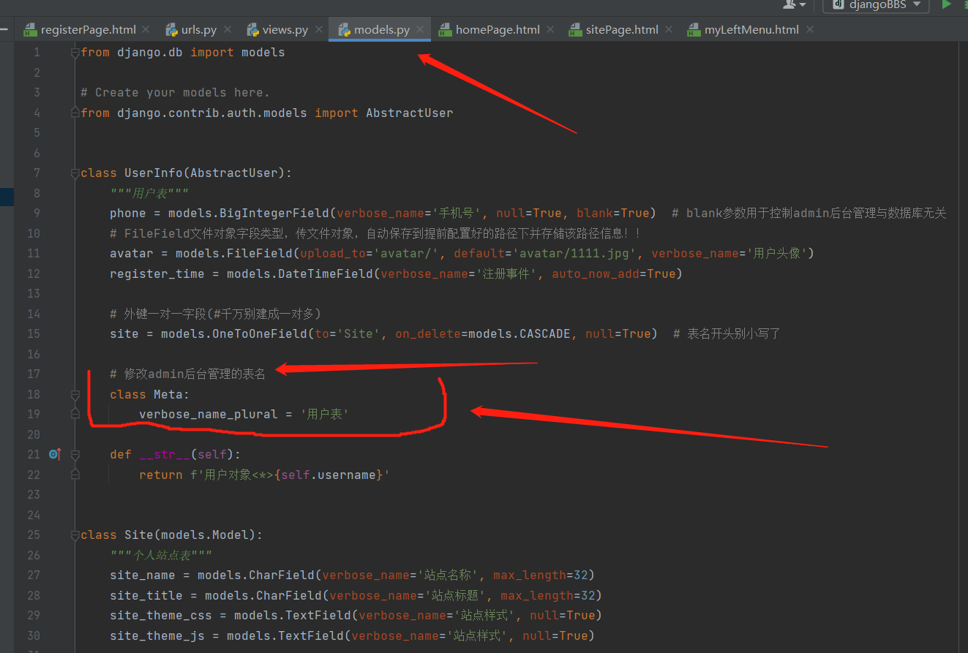Click auto_now_add parameter on line 12
Screen dimensions: 968x653
tap(596, 273)
